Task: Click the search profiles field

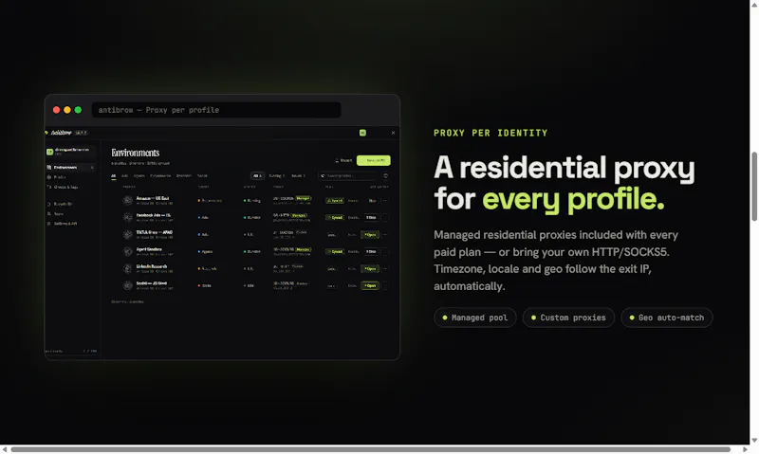Action: pos(347,176)
